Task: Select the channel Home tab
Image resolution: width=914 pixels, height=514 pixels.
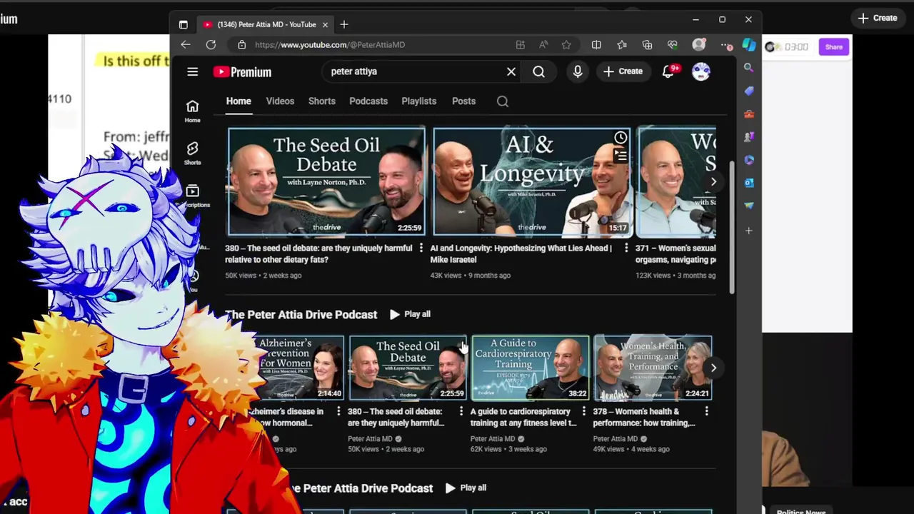Action: 238,101
